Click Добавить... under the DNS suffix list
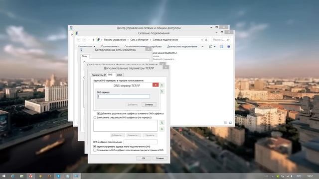Image resolution: width=319 pixels, height=179 pixels. click(x=118, y=135)
